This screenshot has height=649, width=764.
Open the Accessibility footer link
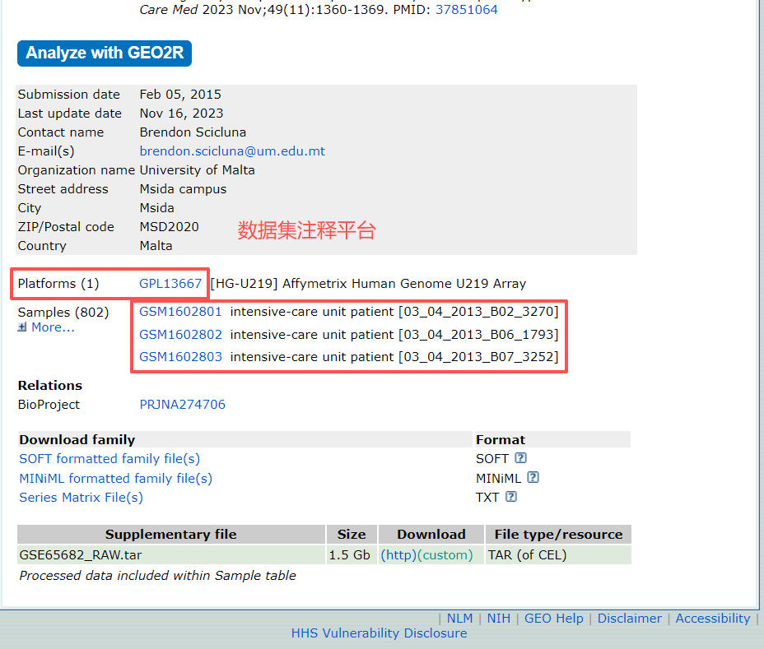point(712,619)
